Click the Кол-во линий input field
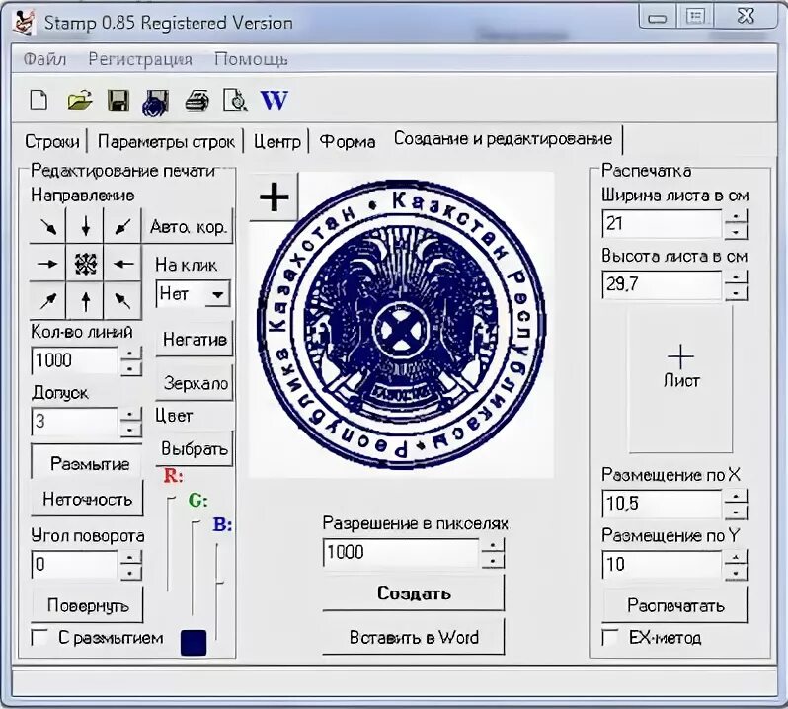Screen dimensions: 788x709 [x=75, y=360]
